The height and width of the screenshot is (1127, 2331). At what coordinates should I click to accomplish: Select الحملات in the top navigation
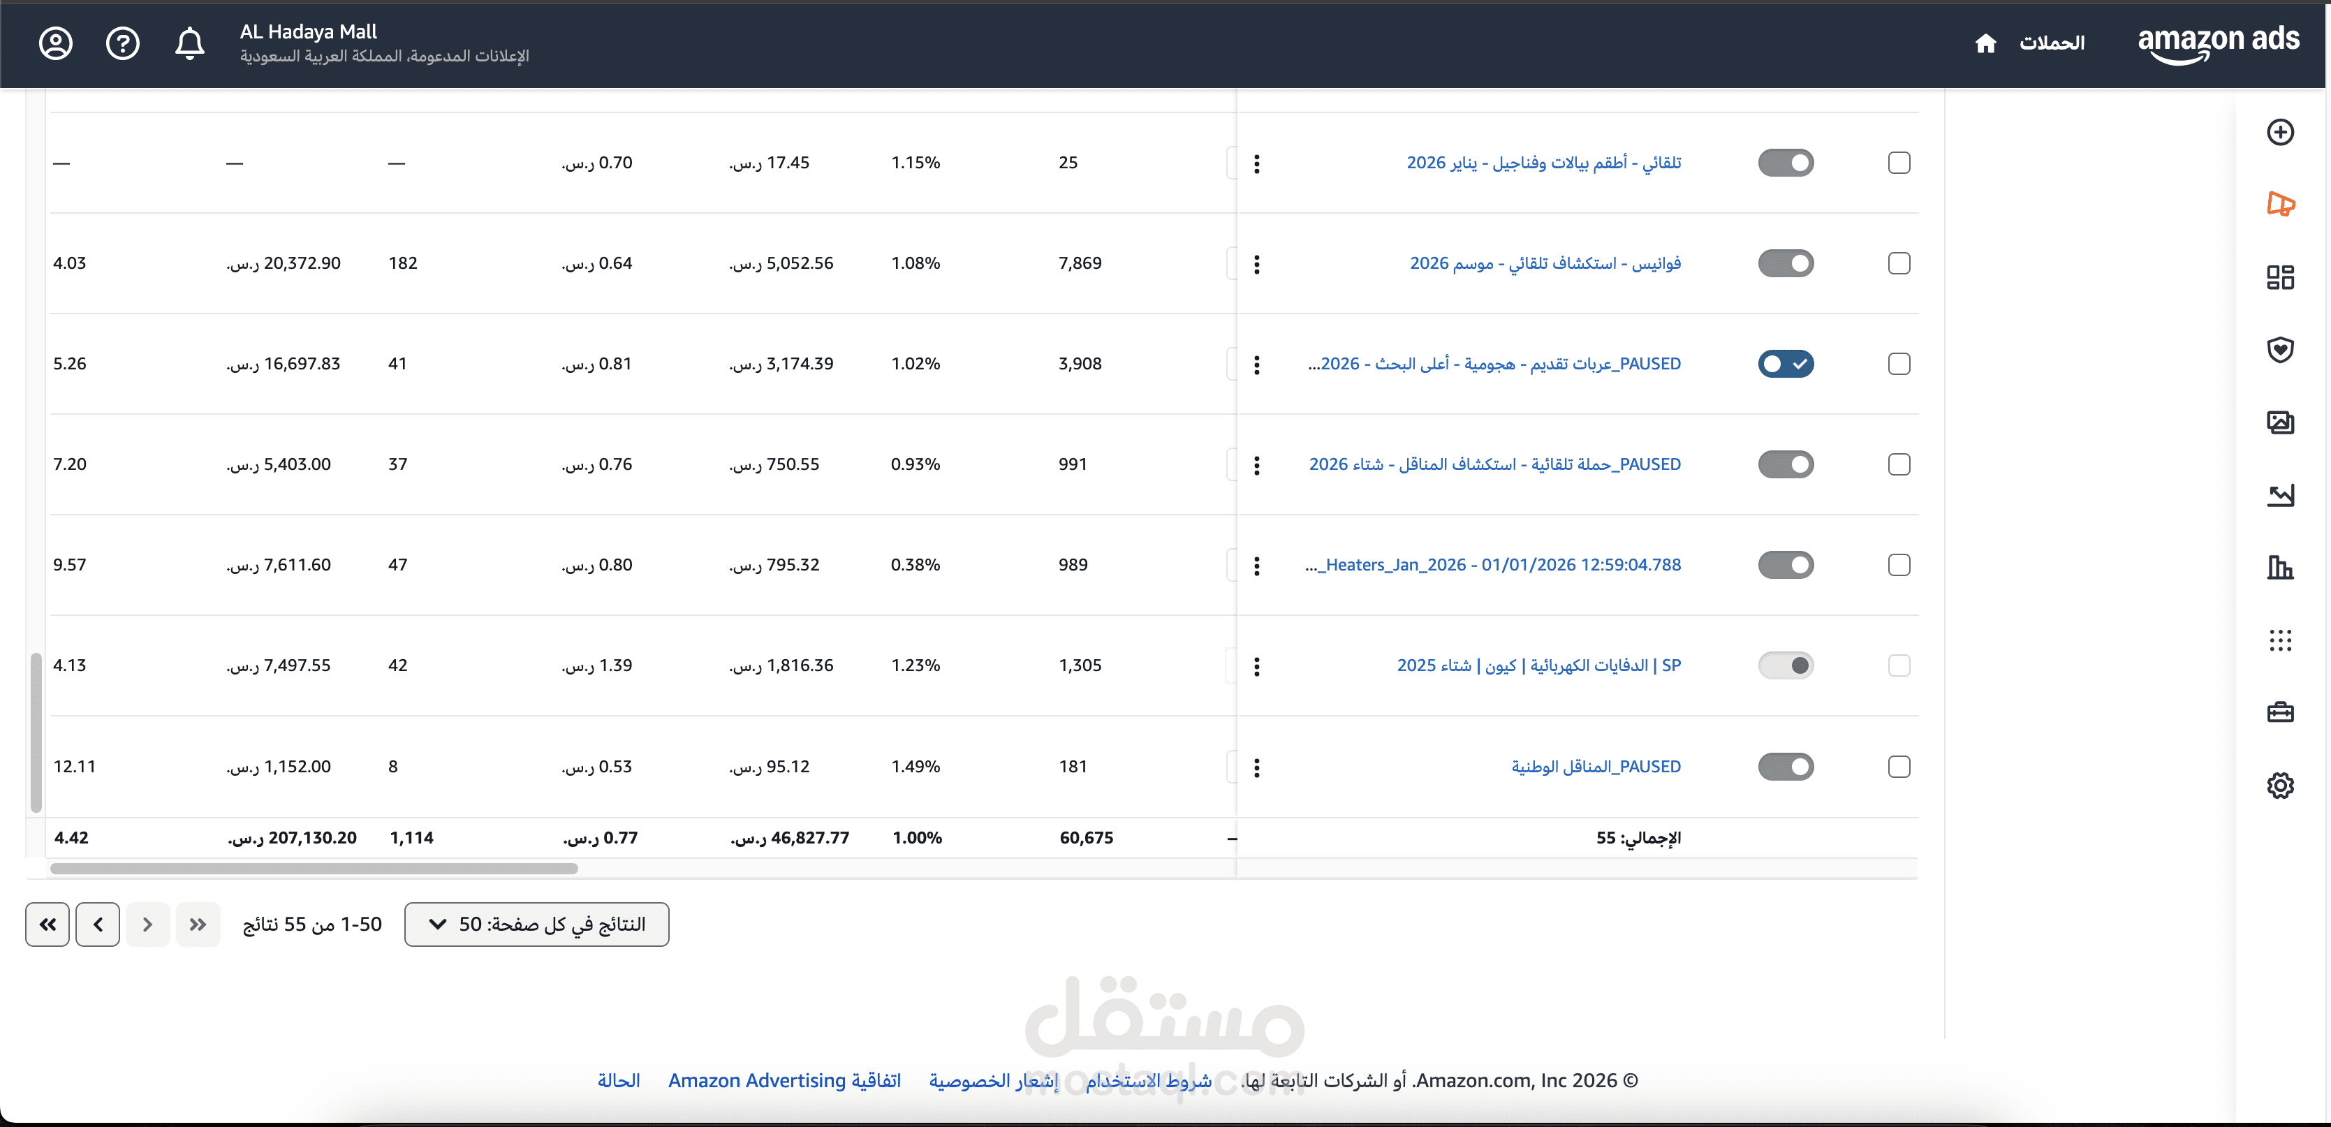(x=2053, y=43)
